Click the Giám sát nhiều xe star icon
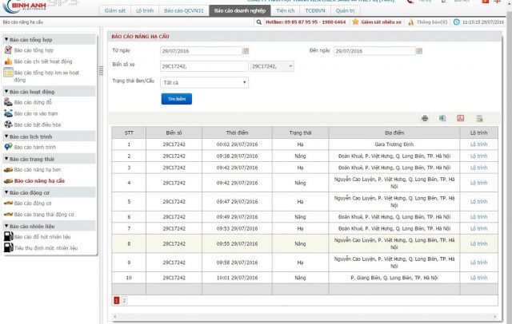This screenshot has width=512, height=324. pyautogui.click(x=355, y=22)
